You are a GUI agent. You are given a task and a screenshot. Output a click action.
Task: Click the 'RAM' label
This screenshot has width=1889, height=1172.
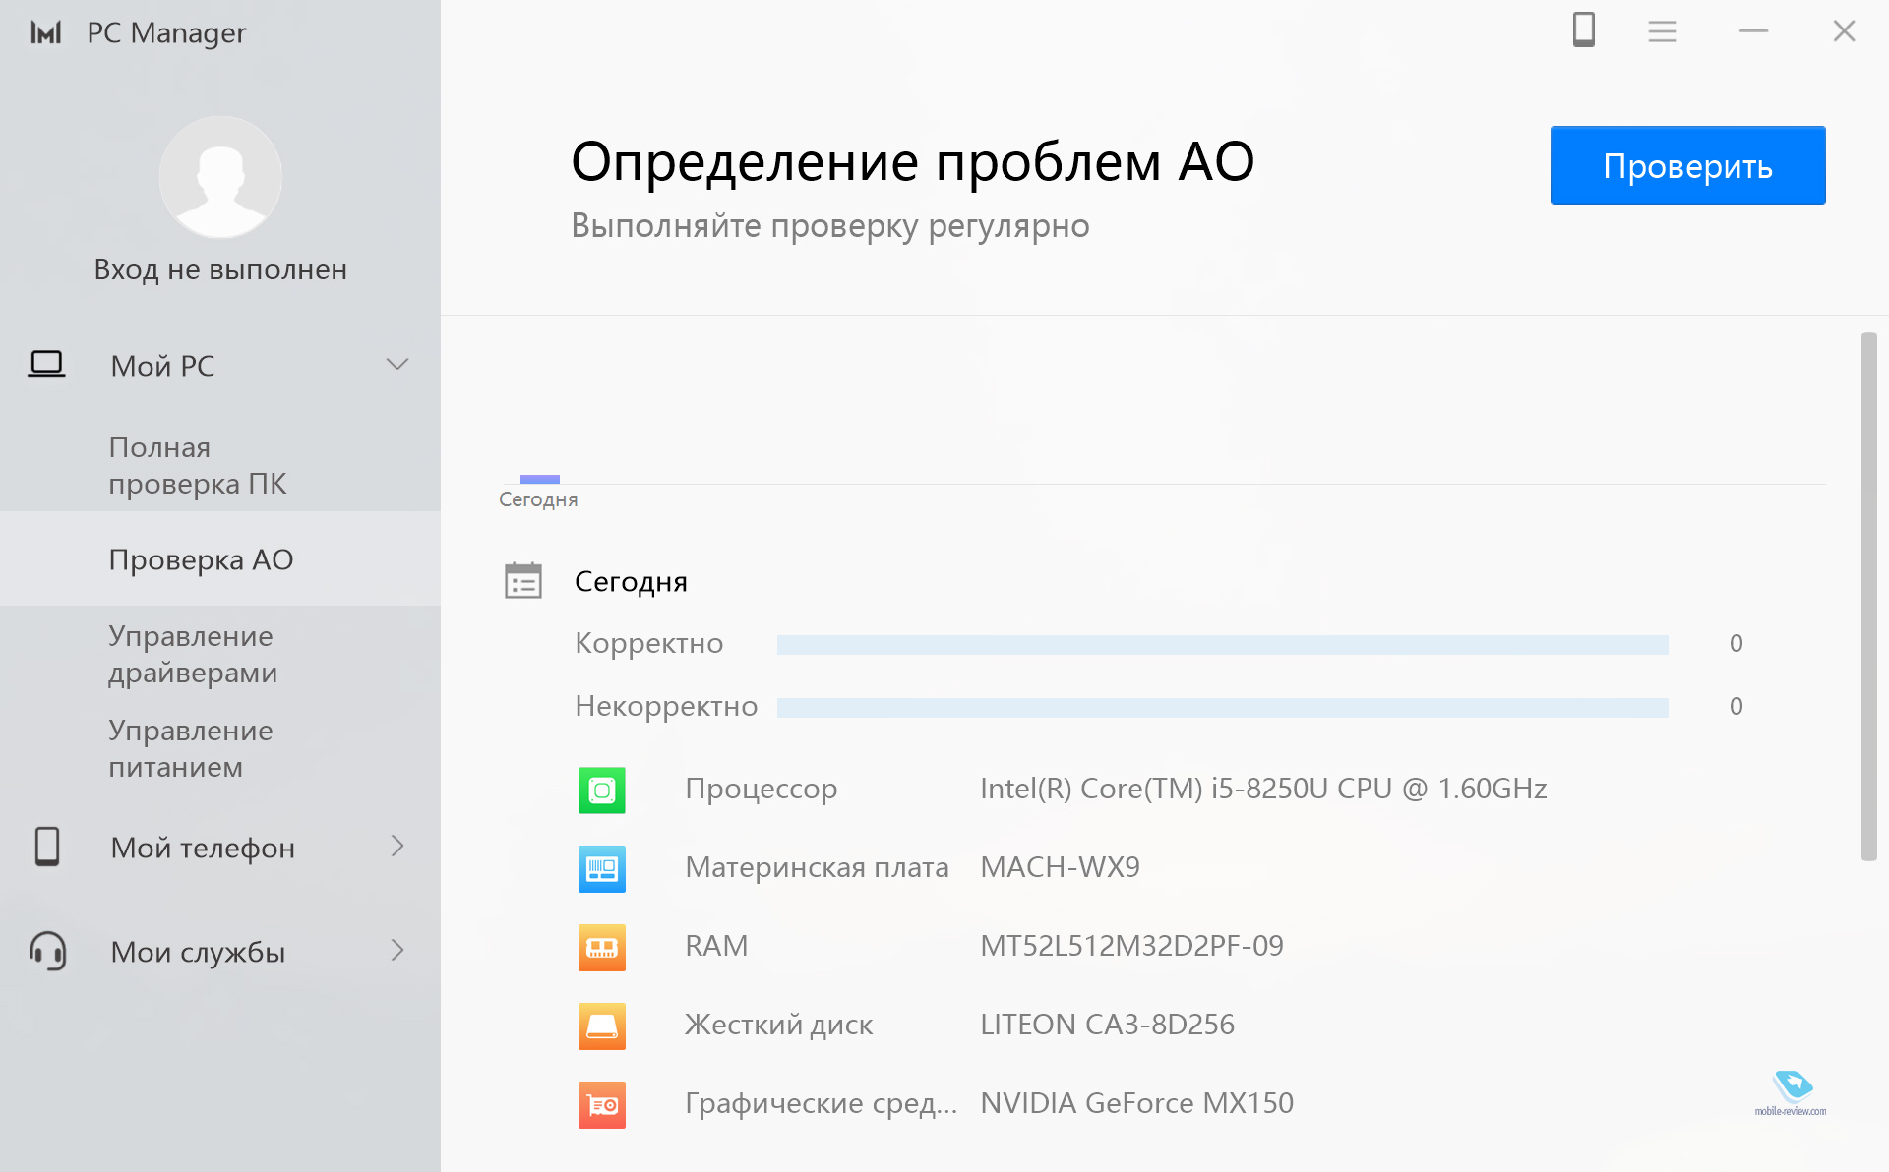click(716, 946)
